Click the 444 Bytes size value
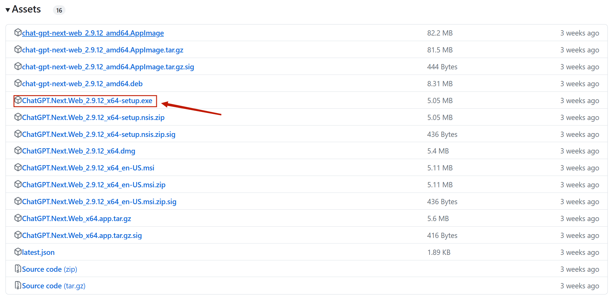 442,67
